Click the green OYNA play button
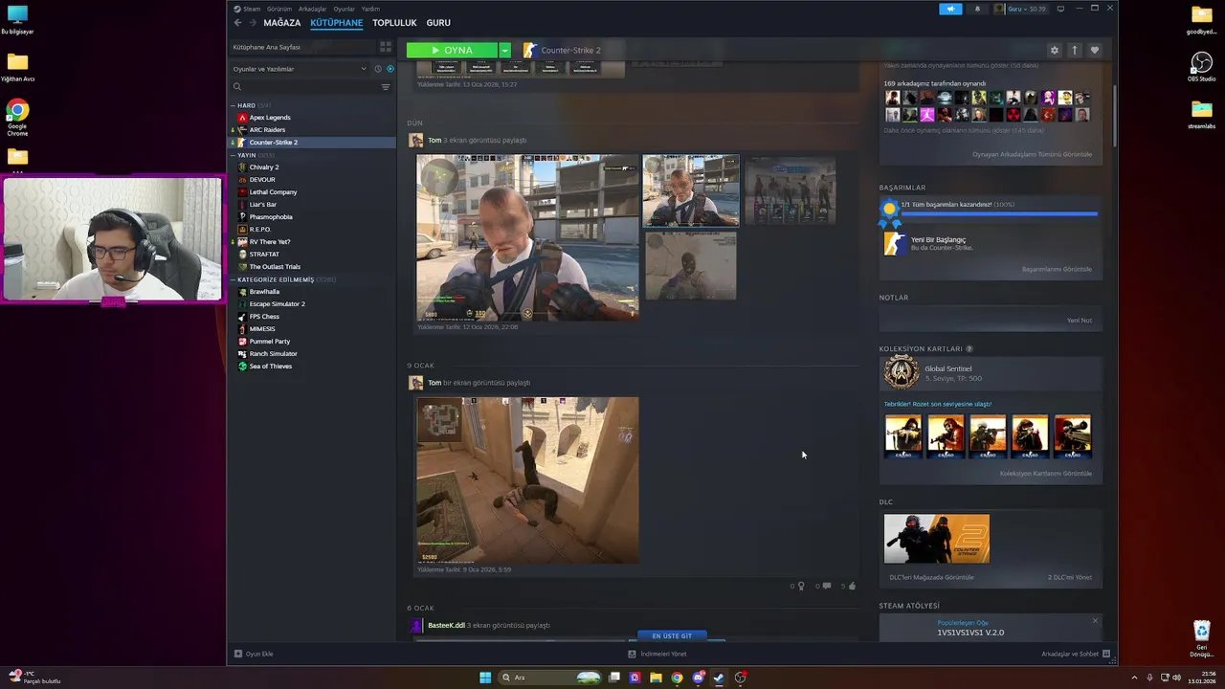 coord(452,50)
